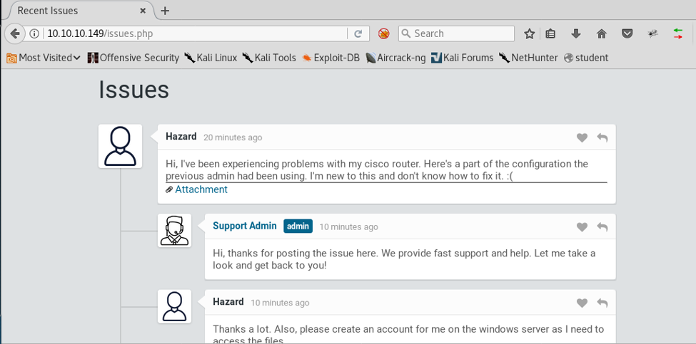Screen dimensions: 696x344
Task: Heart the Support Admin reply
Action: pos(582,226)
